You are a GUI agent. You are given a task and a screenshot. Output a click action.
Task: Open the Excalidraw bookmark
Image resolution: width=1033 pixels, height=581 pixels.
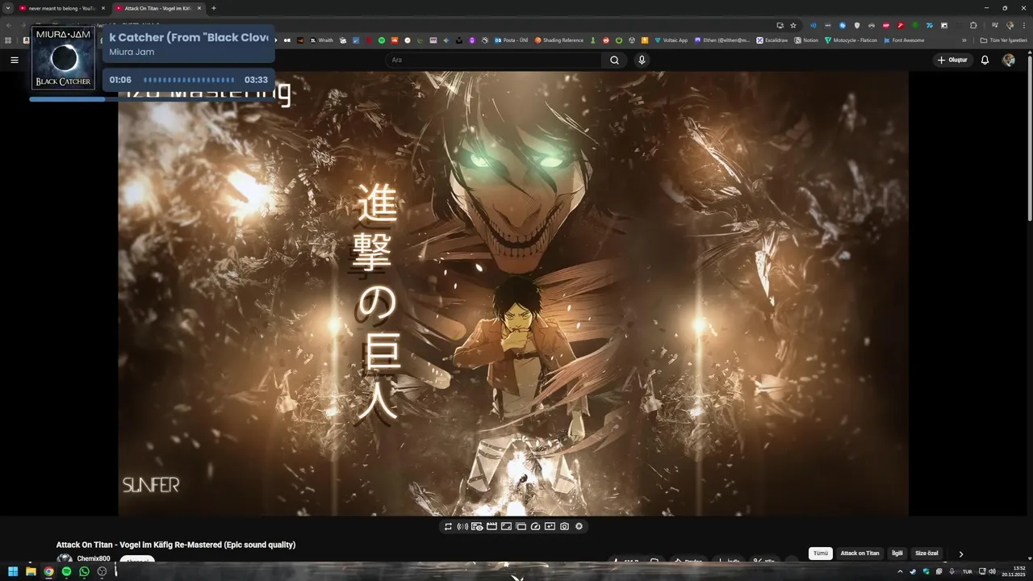pos(772,40)
